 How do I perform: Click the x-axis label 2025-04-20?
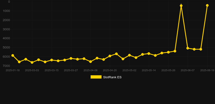pyautogui.click(x=110, y=70)
